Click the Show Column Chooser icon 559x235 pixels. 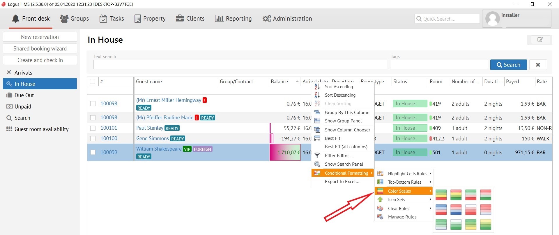317,130
